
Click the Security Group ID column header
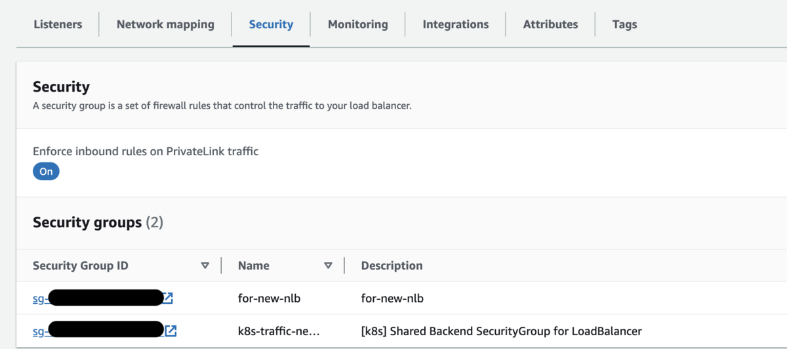pyautogui.click(x=81, y=265)
